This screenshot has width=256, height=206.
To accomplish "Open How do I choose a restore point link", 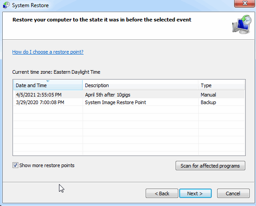I will [x=48, y=52].
